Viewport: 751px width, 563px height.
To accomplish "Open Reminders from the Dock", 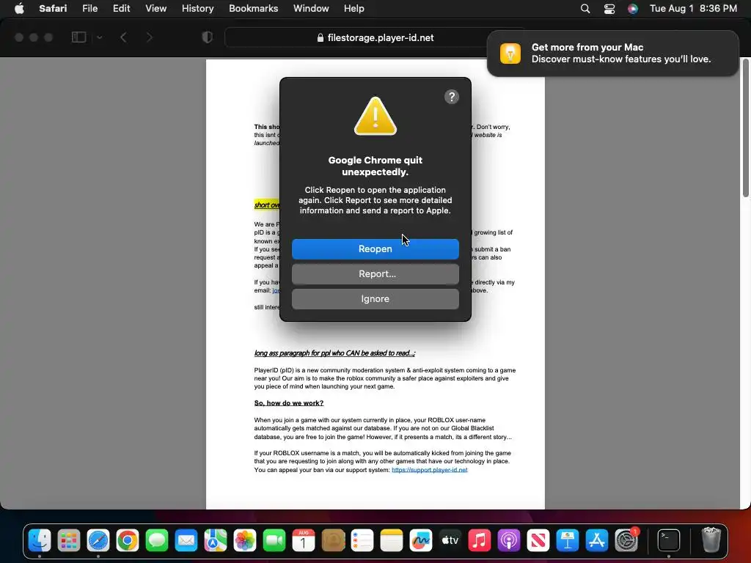I will point(362,540).
